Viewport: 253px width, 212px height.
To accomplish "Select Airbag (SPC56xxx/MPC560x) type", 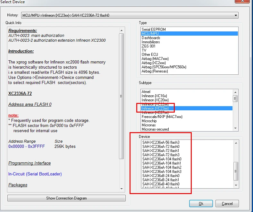I will (x=189, y=67).
